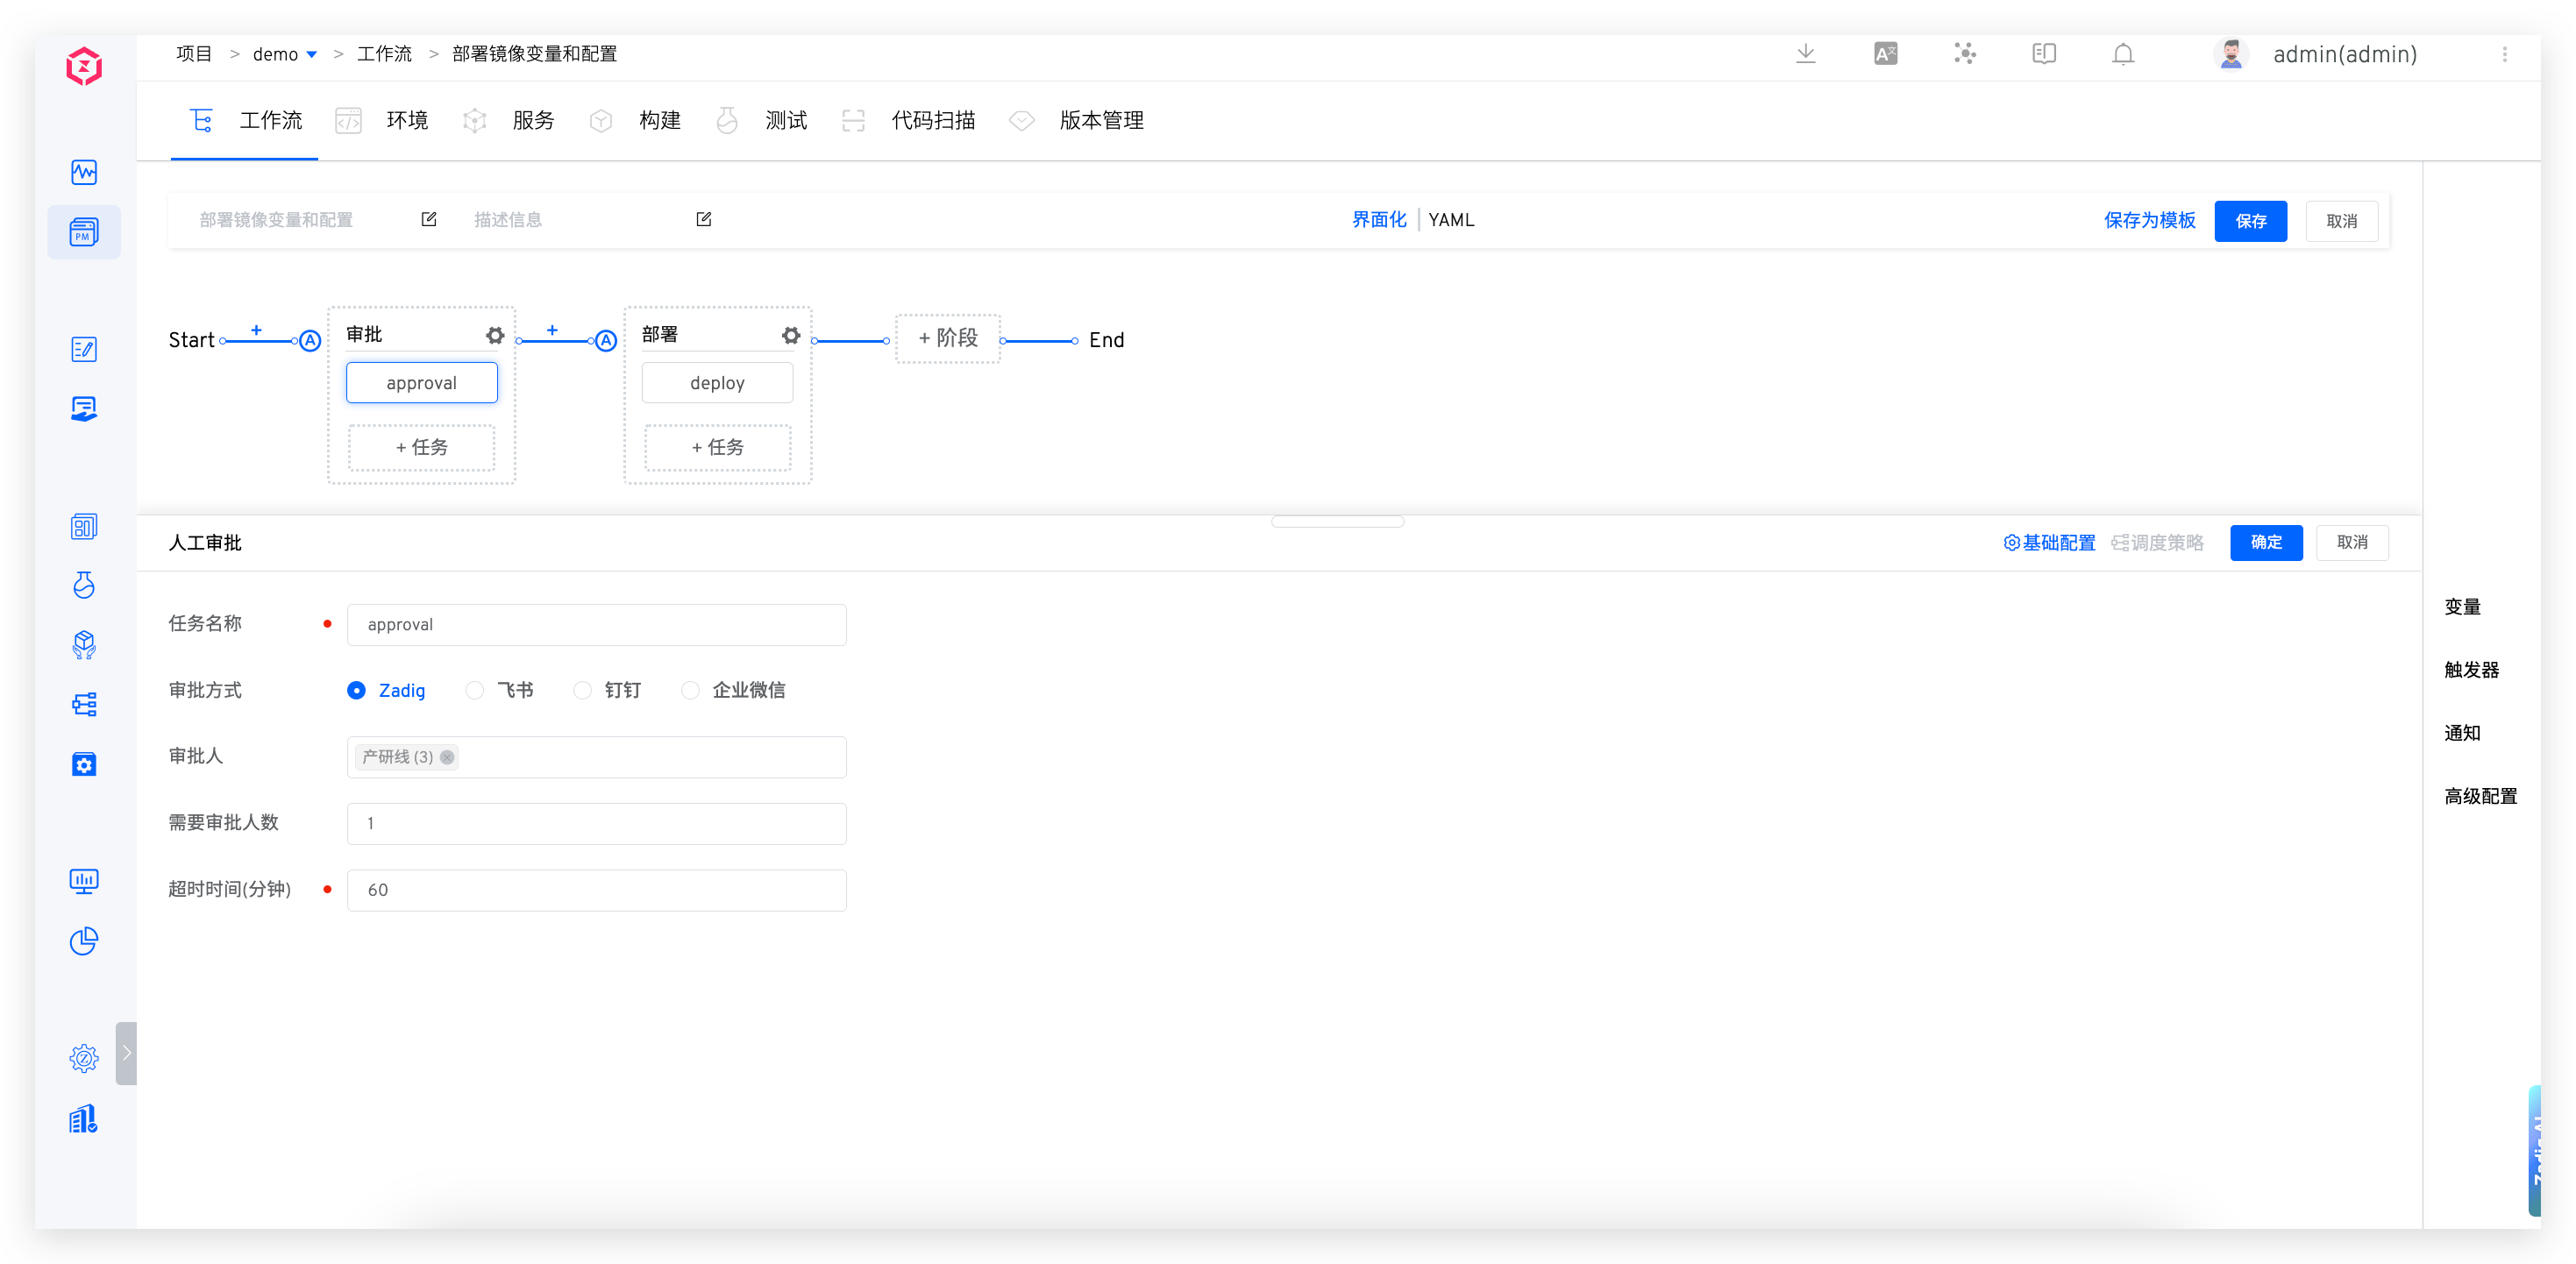Select the 钉钉 approval method

[x=583, y=690]
